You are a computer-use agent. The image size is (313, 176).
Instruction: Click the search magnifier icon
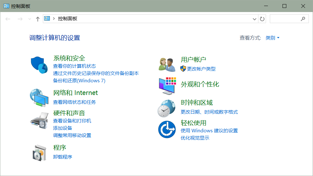coord(303,19)
